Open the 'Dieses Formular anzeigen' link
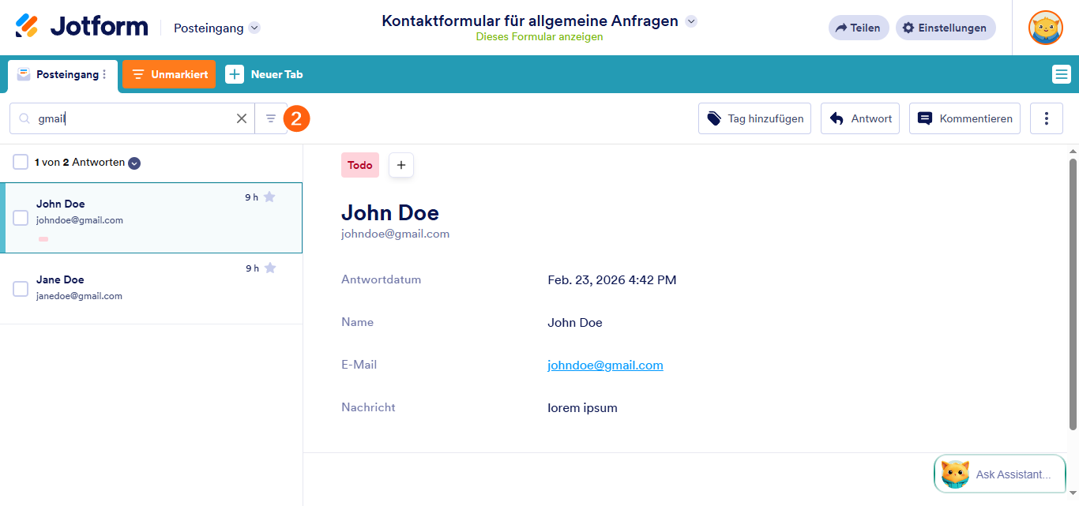1079x506 pixels. [x=539, y=36]
